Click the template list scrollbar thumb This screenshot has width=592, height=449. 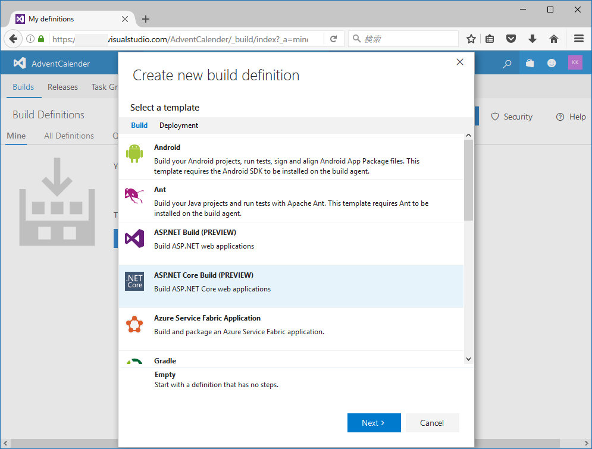tap(468, 180)
